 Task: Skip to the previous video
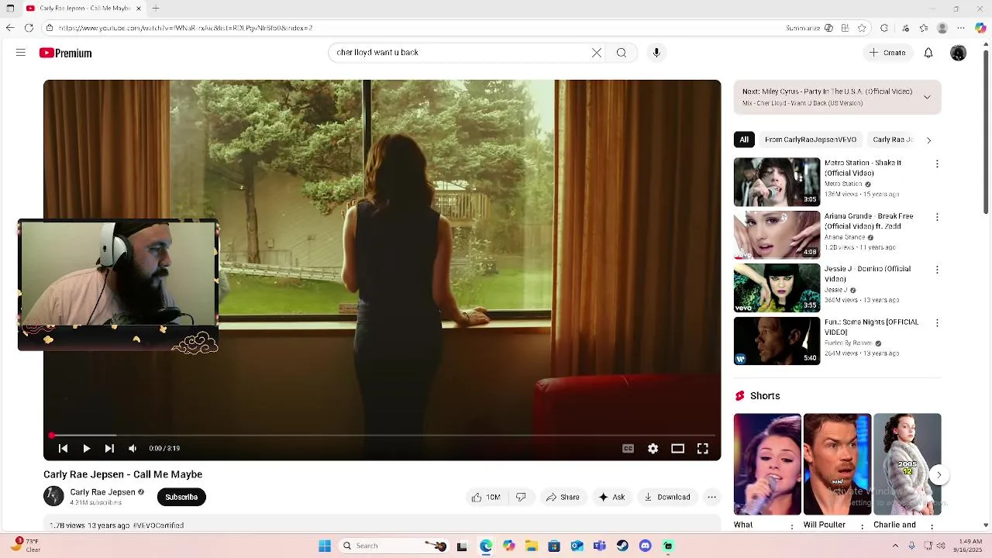pos(64,448)
